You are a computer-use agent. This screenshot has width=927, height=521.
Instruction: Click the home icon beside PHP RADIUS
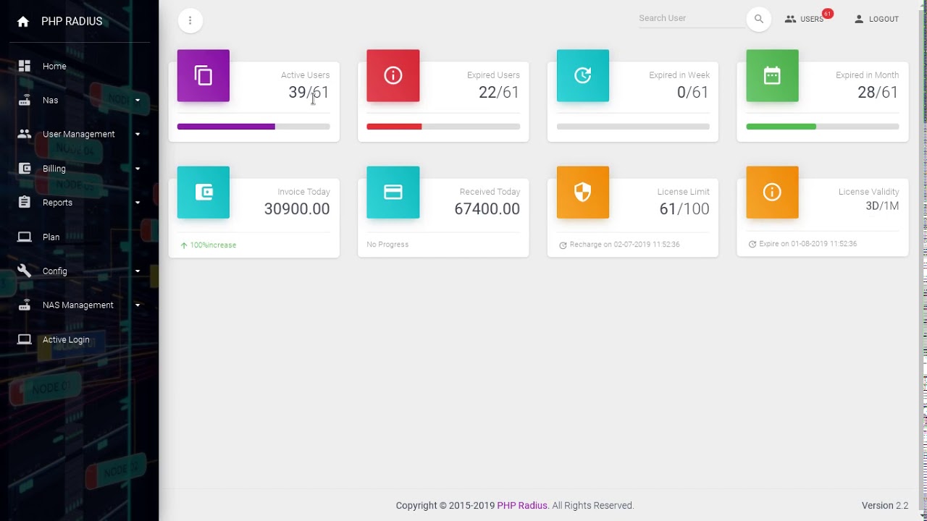point(23,22)
